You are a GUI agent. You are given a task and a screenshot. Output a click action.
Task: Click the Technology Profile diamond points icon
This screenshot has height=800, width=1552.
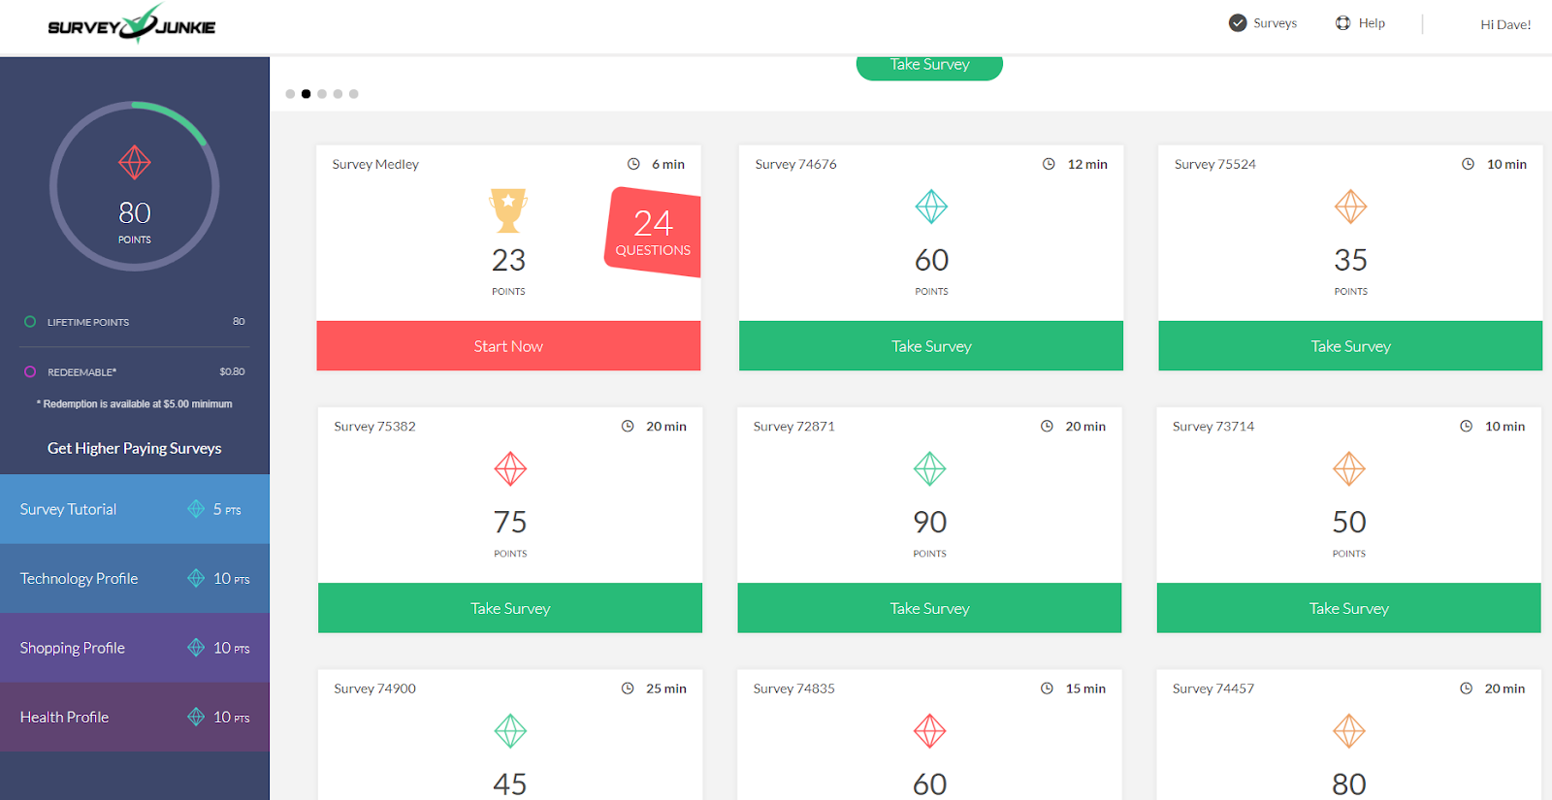tap(196, 578)
